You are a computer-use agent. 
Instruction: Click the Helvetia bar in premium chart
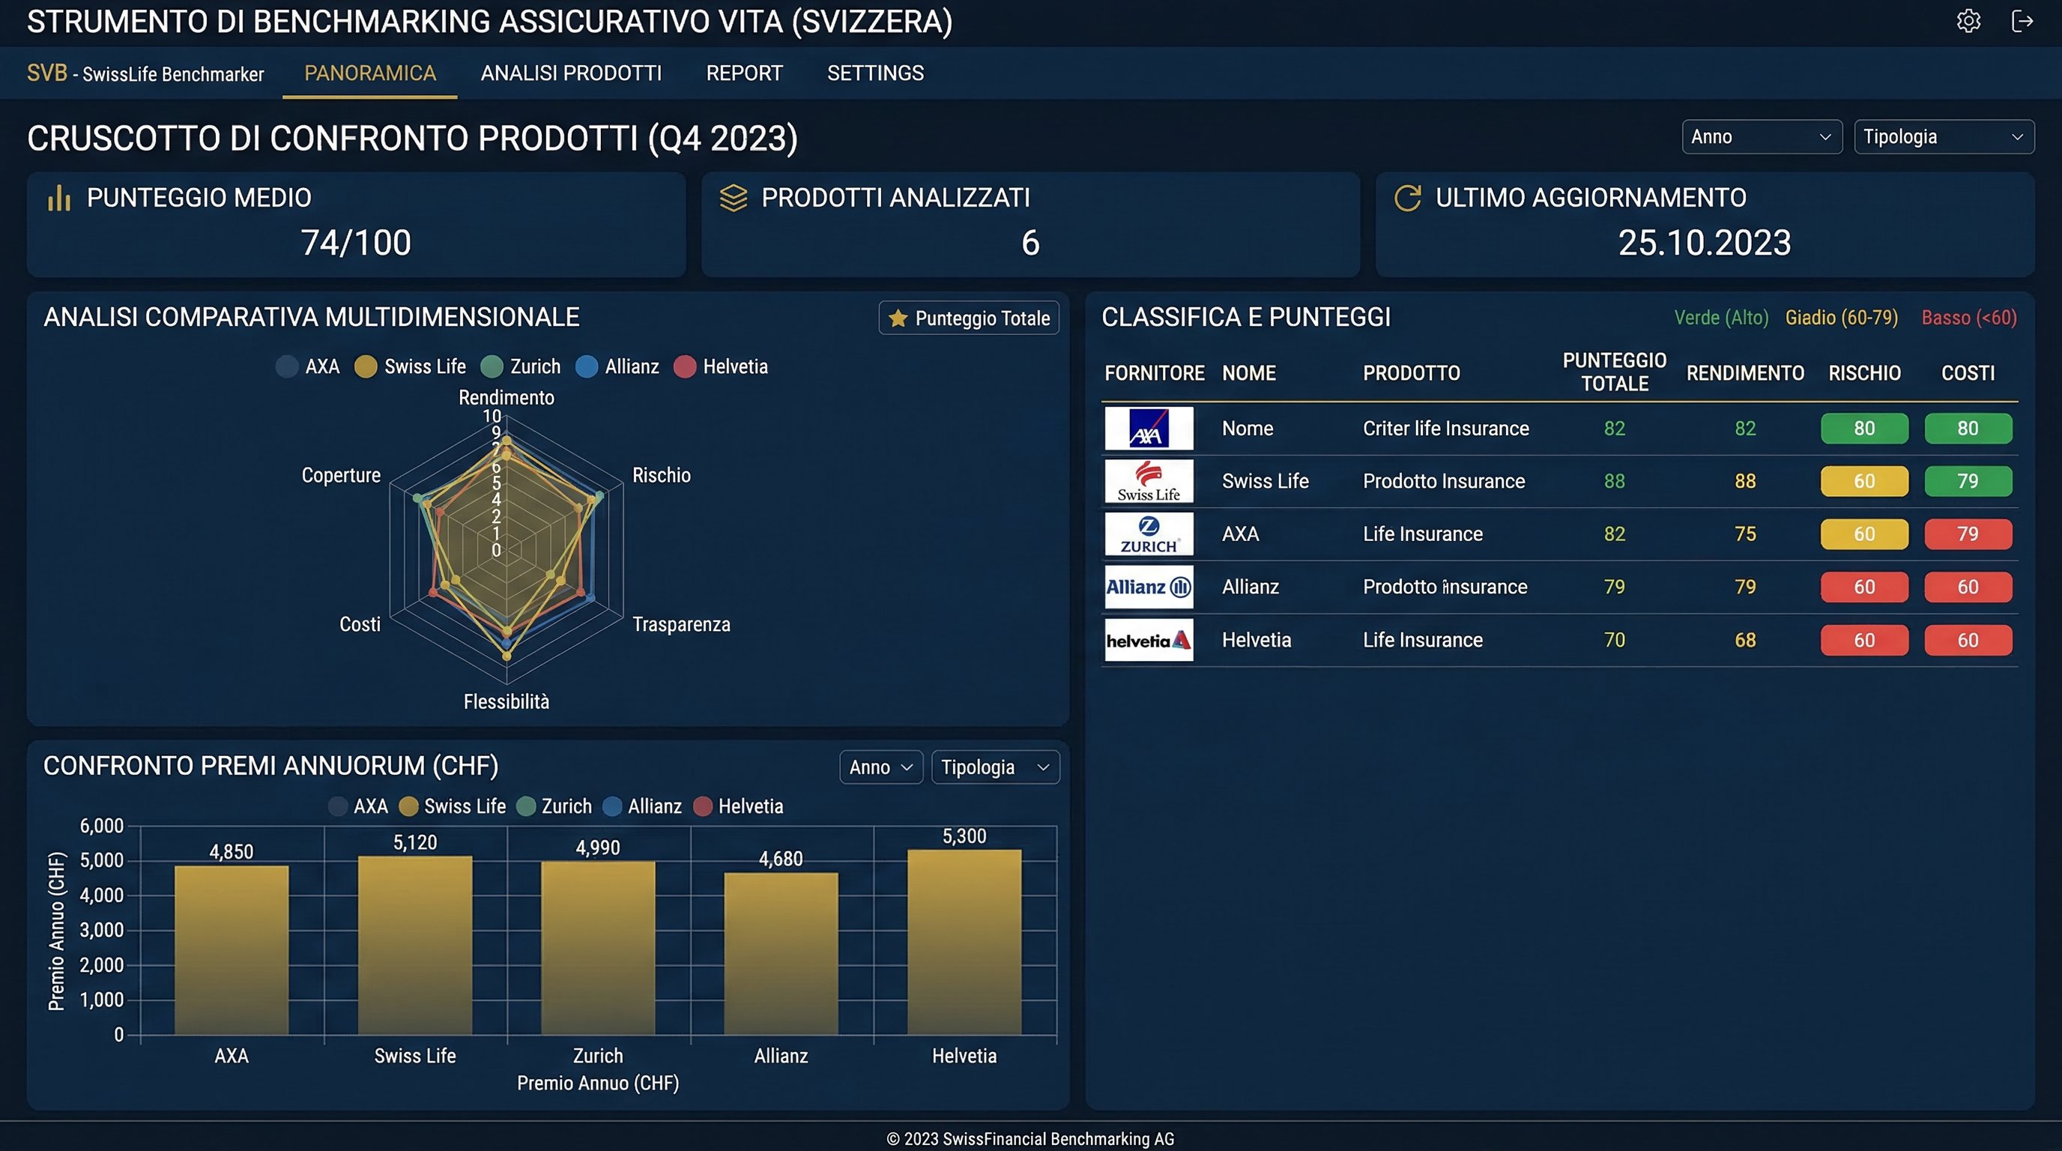coord(964,941)
